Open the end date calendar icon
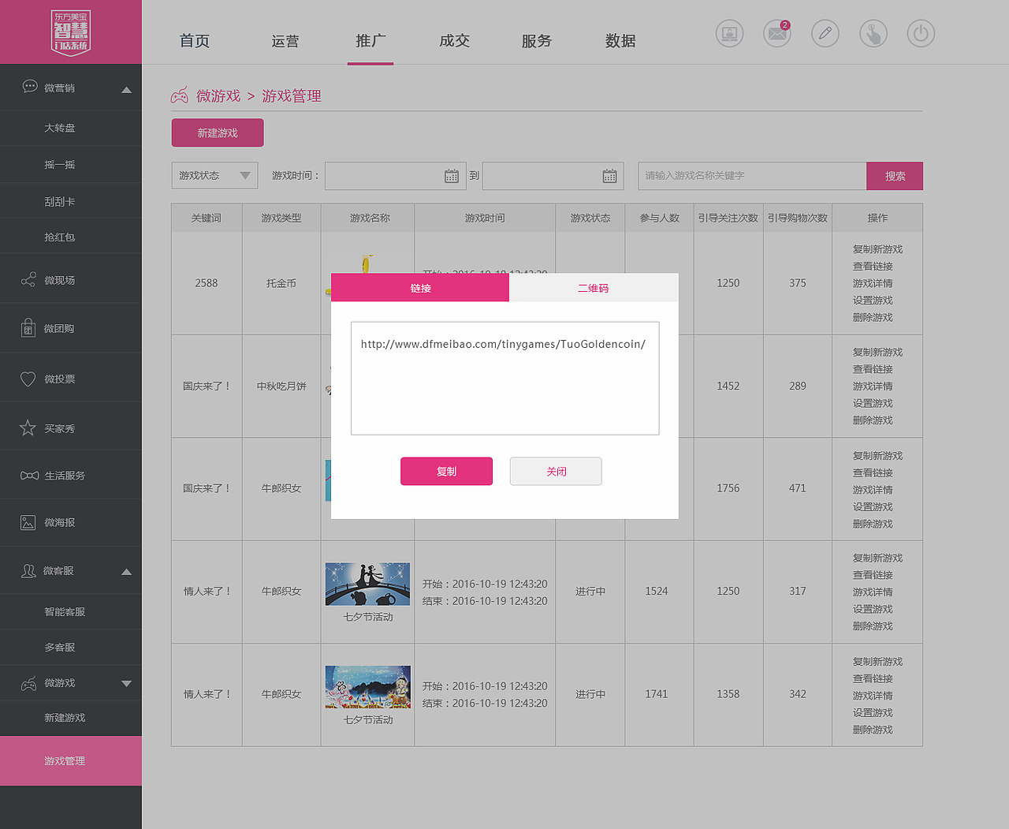 click(610, 176)
